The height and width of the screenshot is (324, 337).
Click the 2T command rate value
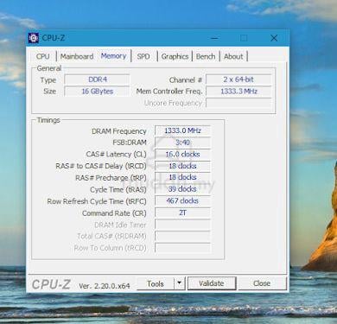click(x=182, y=213)
